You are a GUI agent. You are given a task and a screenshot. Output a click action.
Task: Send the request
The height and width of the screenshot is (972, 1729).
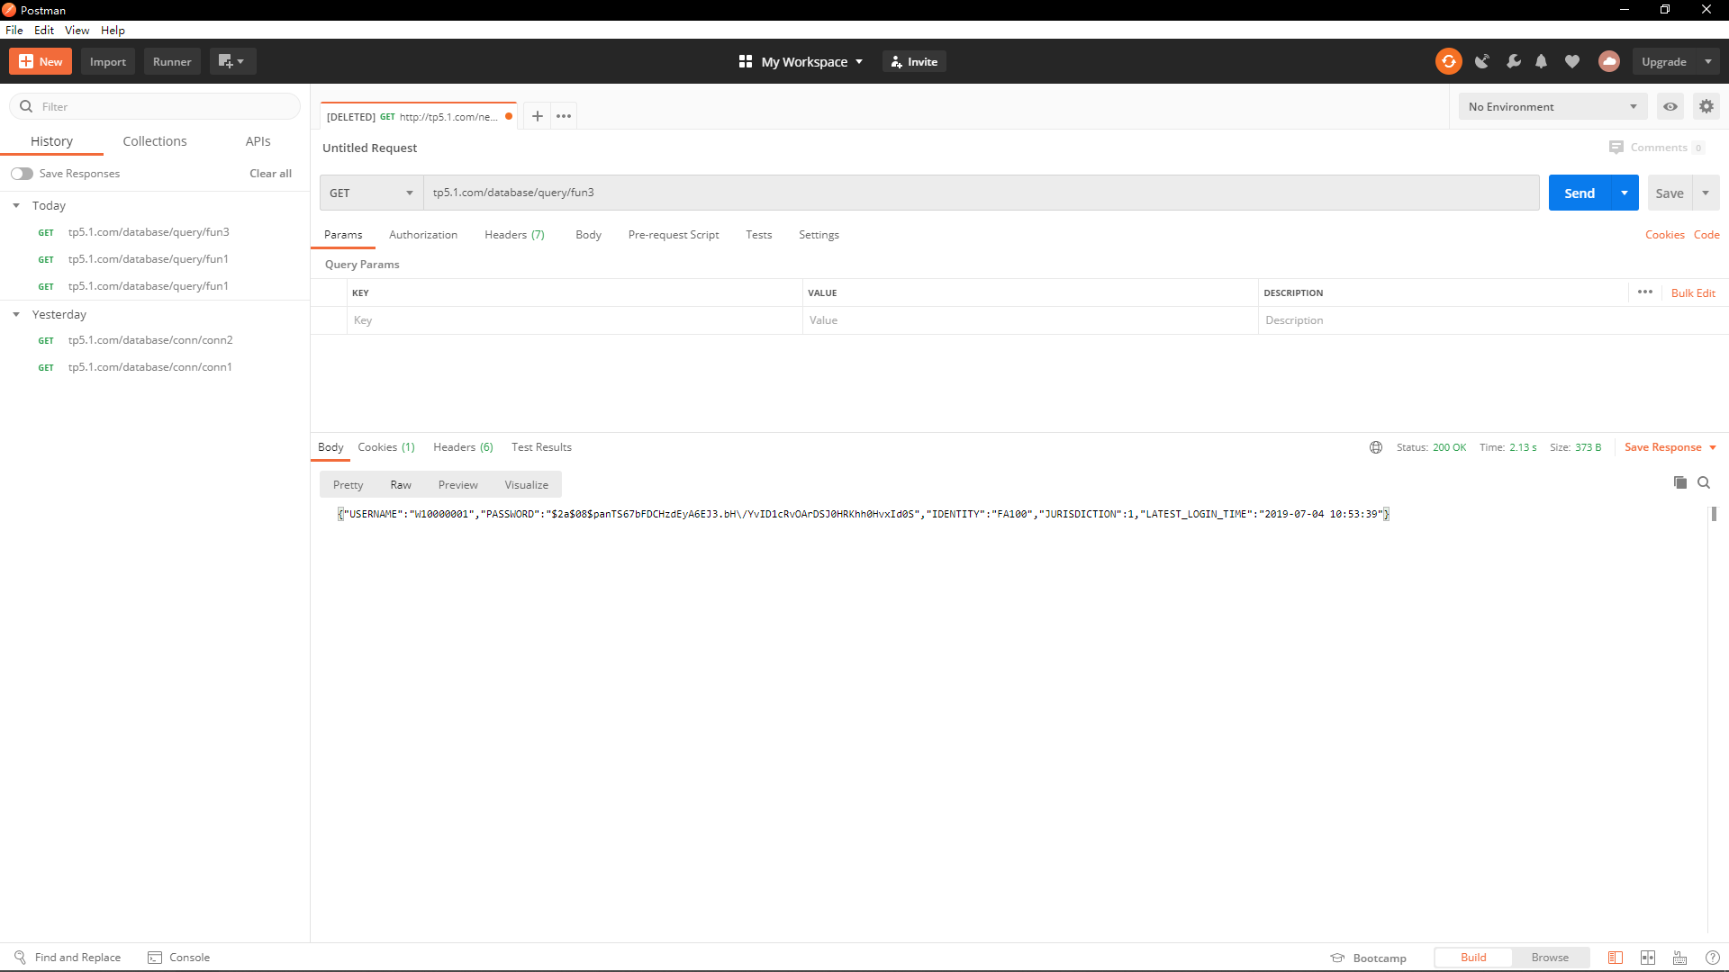1580,193
